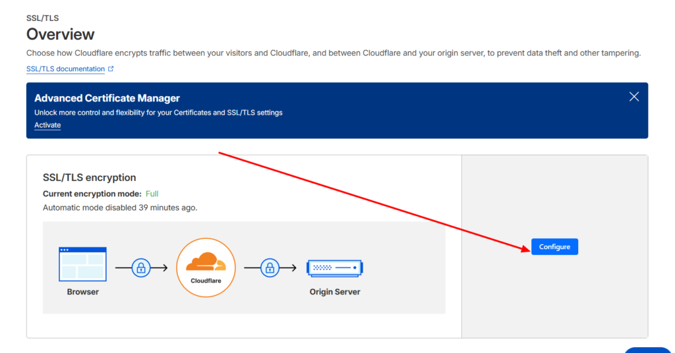Viewport: 675px width, 353px height.
Task: Click the Automatic mode disabled status text
Action: pyautogui.click(x=120, y=207)
